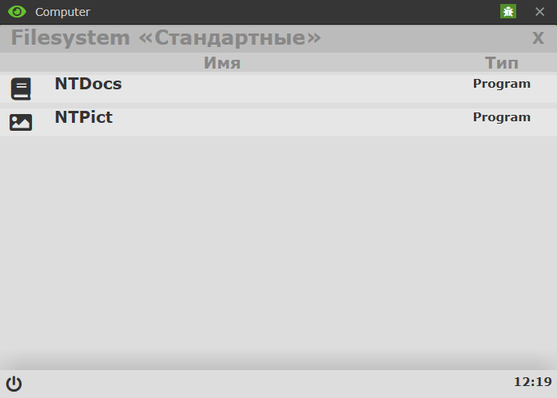
Task: Click the Program type of NTDocs
Action: pos(502,84)
